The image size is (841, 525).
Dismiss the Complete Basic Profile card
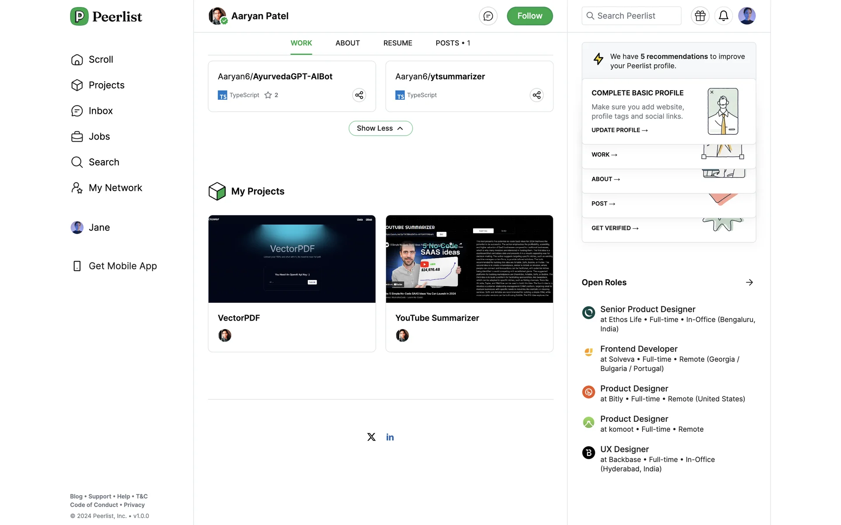point(712,92)
